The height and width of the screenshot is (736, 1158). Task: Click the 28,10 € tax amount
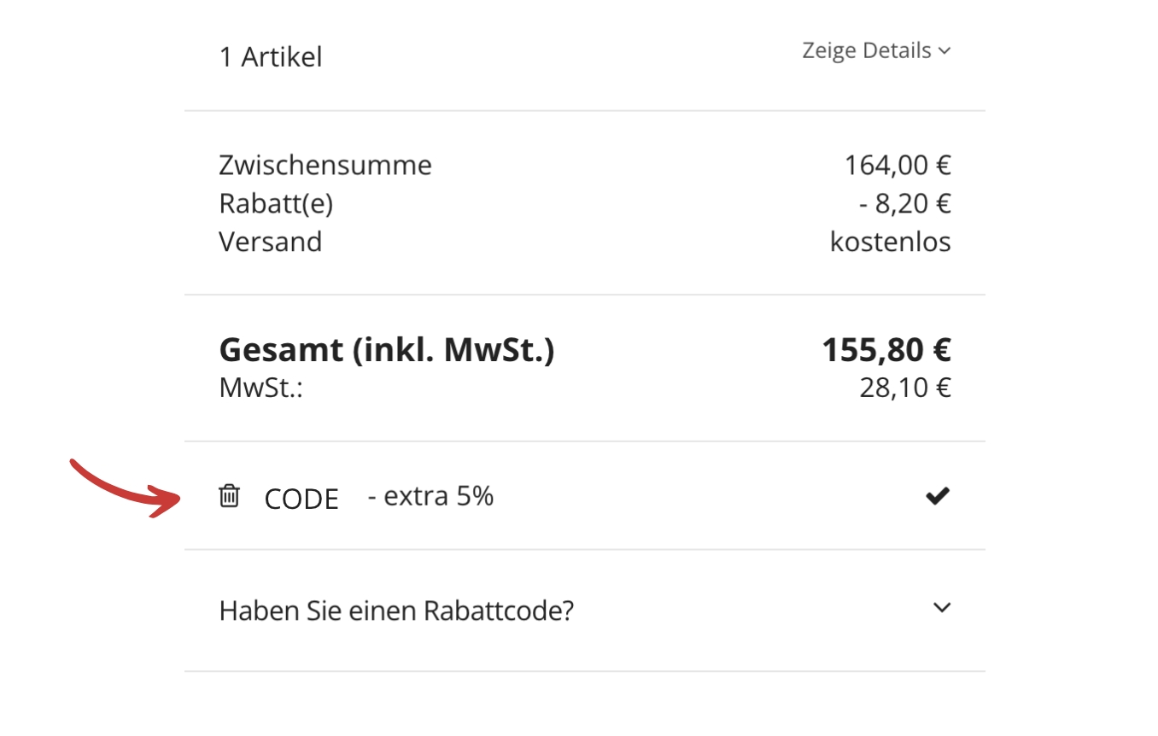point(904,388)
